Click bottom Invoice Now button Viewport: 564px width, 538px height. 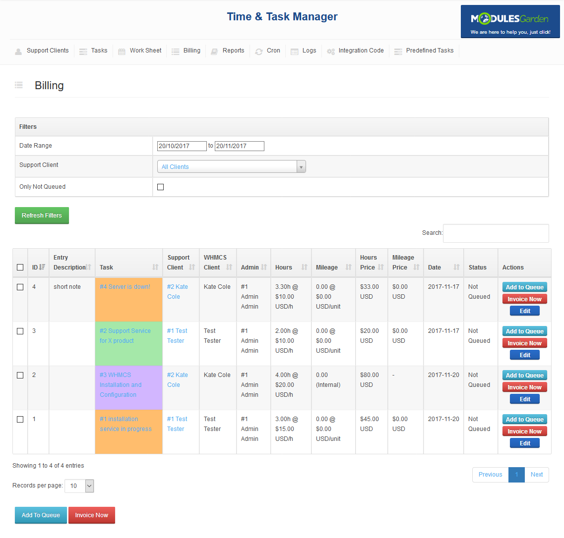tap(92, 515)
